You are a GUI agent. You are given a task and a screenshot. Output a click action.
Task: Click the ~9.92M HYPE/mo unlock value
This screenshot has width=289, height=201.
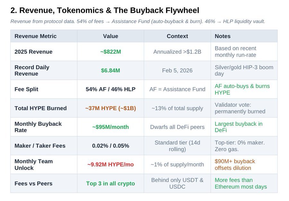click(110, 165)
